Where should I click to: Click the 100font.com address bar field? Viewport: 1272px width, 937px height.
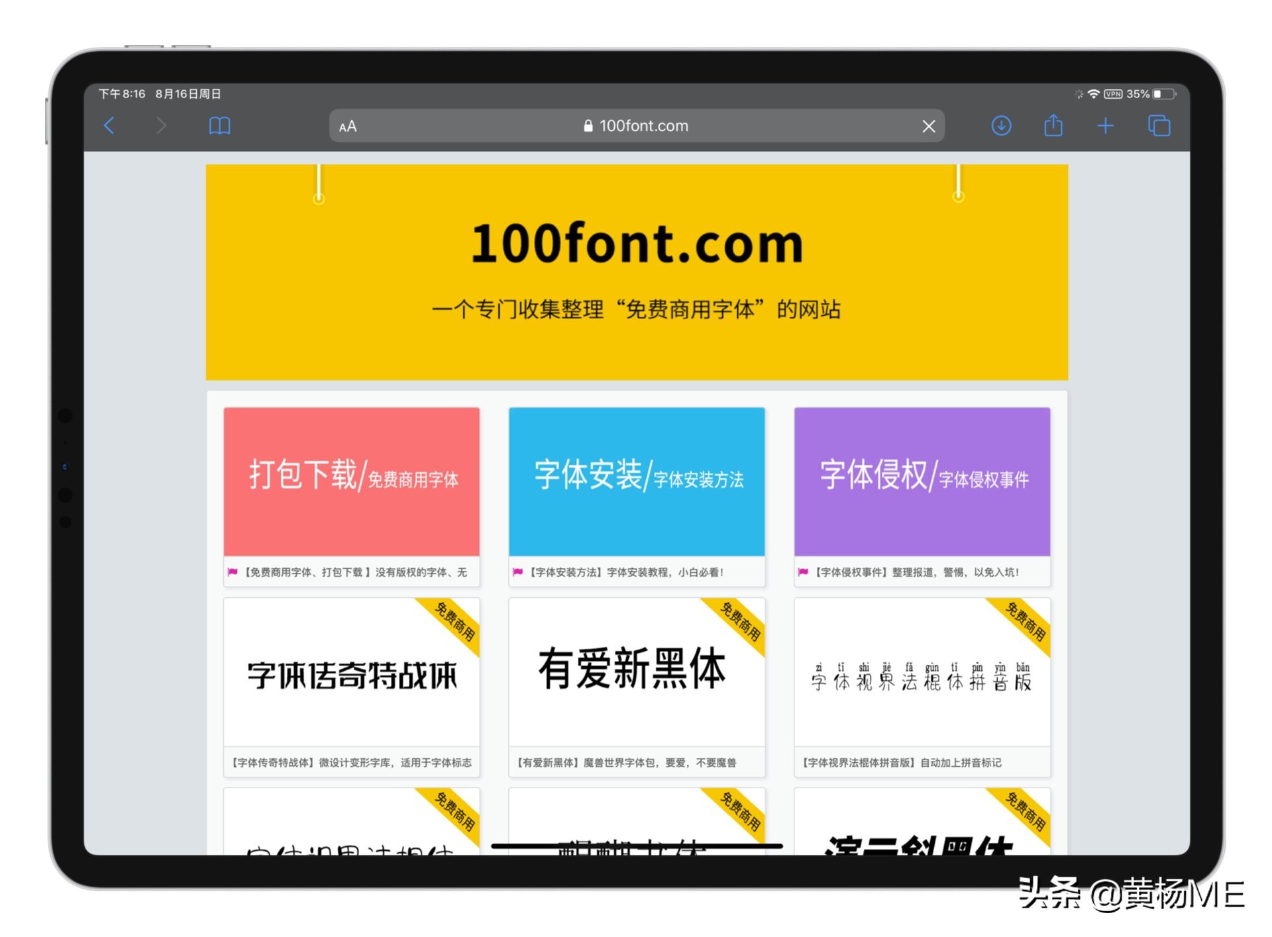point(643,126)
